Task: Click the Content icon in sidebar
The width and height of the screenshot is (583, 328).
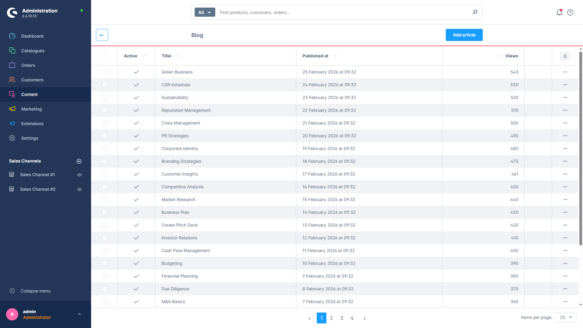Action: [x=12, y=94]
